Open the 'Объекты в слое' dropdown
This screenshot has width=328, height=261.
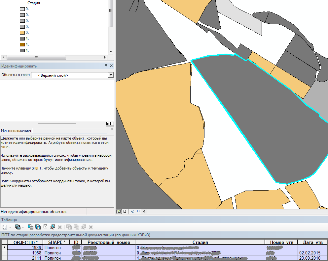tap(110, 75)
